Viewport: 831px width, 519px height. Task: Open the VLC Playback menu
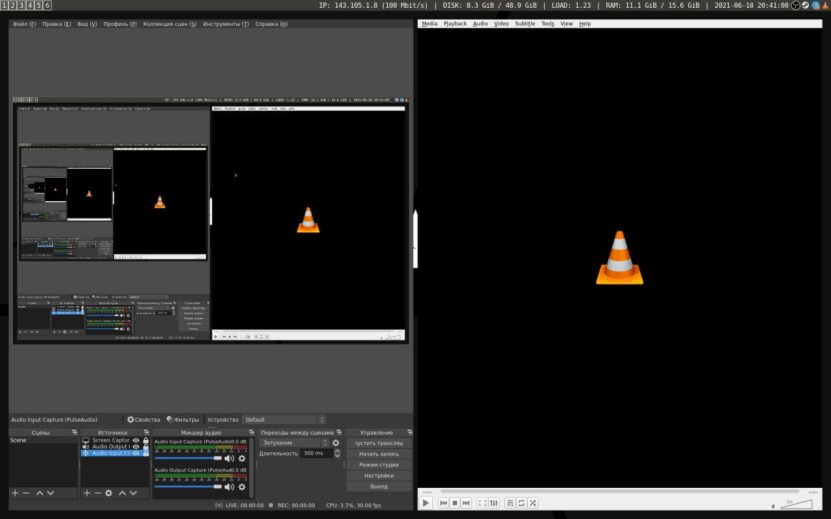pos(455,24)
